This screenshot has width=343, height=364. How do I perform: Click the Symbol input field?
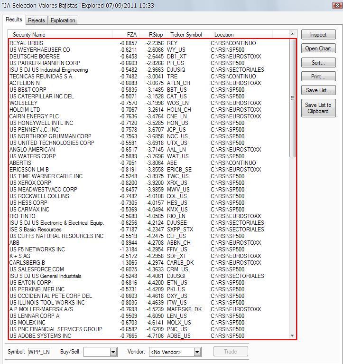pyautogui.click(x=39, y=352)
